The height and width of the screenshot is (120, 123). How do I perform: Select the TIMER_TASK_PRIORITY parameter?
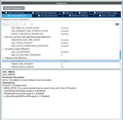tap(22, 64)
